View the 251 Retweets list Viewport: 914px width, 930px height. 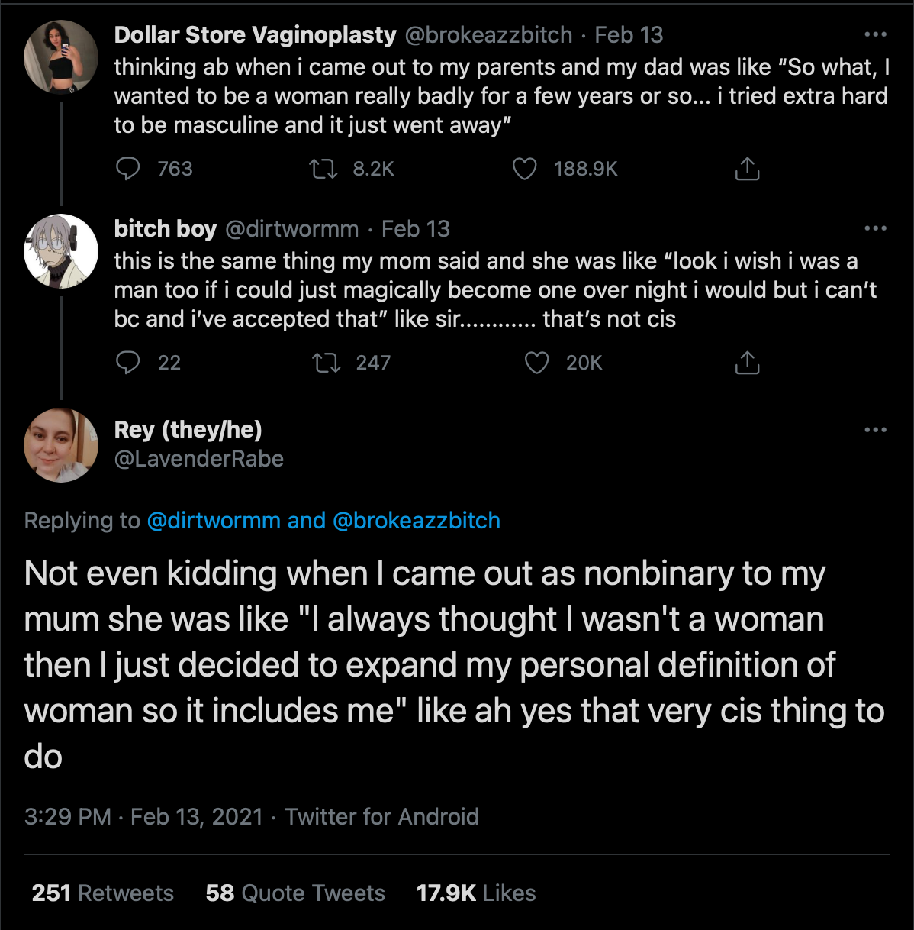tap(103, 893)
